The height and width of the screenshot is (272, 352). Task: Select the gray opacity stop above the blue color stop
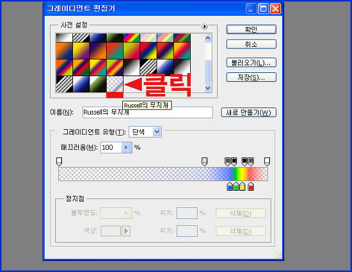(x=228, y=161)
